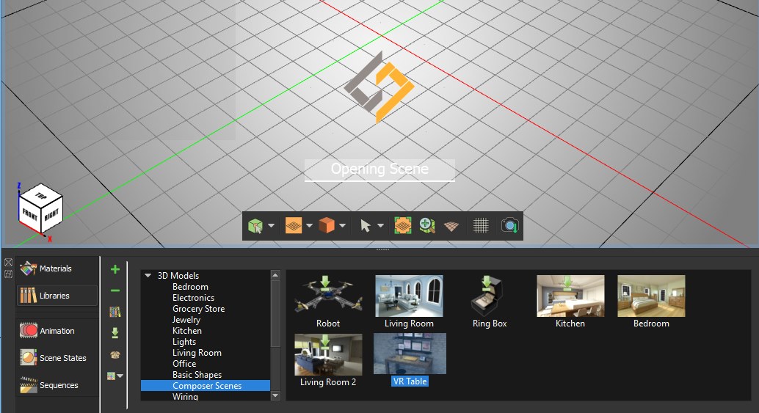
Task: Click the view orientation cube's Front face
Action: point(29,212)
